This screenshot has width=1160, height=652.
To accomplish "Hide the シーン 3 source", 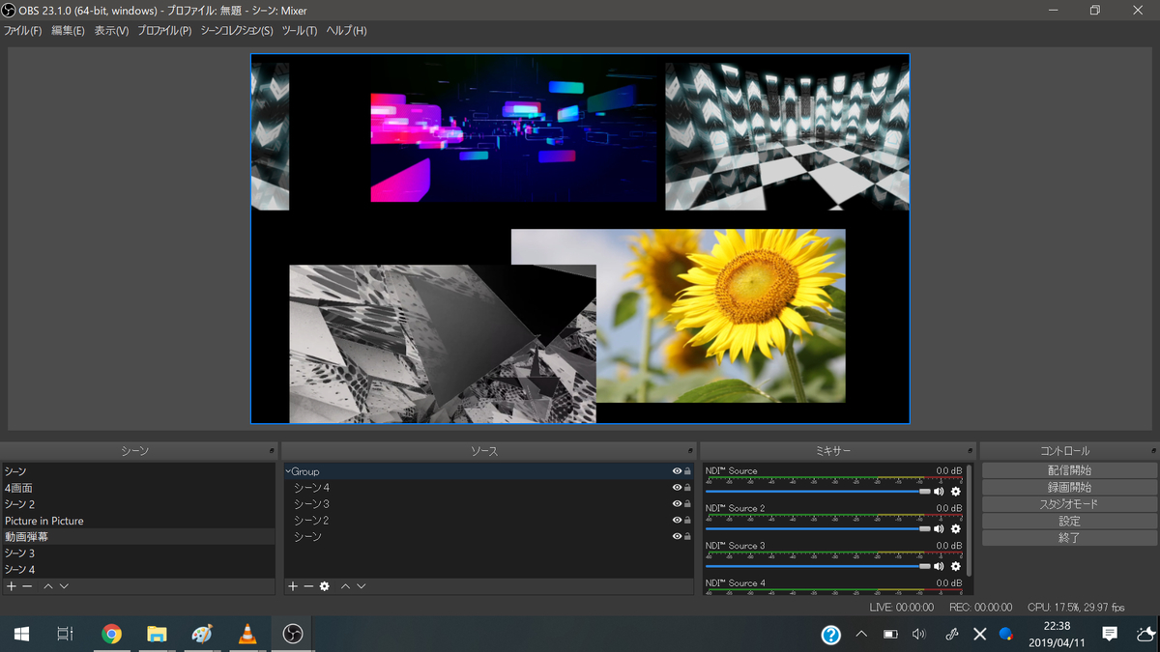I will [x=677, y=504].
